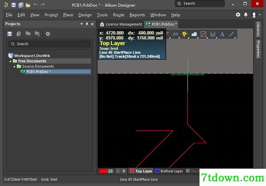Select the Source Documents folder
This screenshot has width=266, height=186.
point(38,66)
